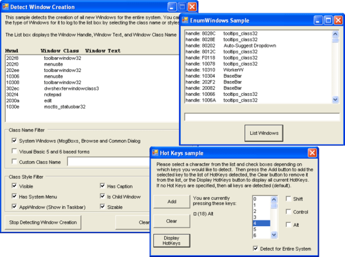Click the Custom Class Name text field

coord(109,161)
